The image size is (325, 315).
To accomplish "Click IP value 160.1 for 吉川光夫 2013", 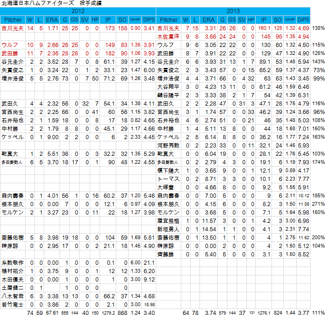I will (x=264, y=28).
